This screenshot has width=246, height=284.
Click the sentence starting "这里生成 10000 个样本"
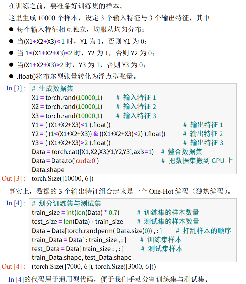coord(109,18)
